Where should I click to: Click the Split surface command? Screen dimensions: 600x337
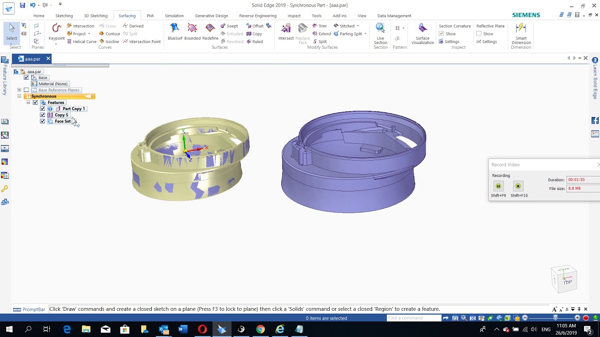point(319,42)
